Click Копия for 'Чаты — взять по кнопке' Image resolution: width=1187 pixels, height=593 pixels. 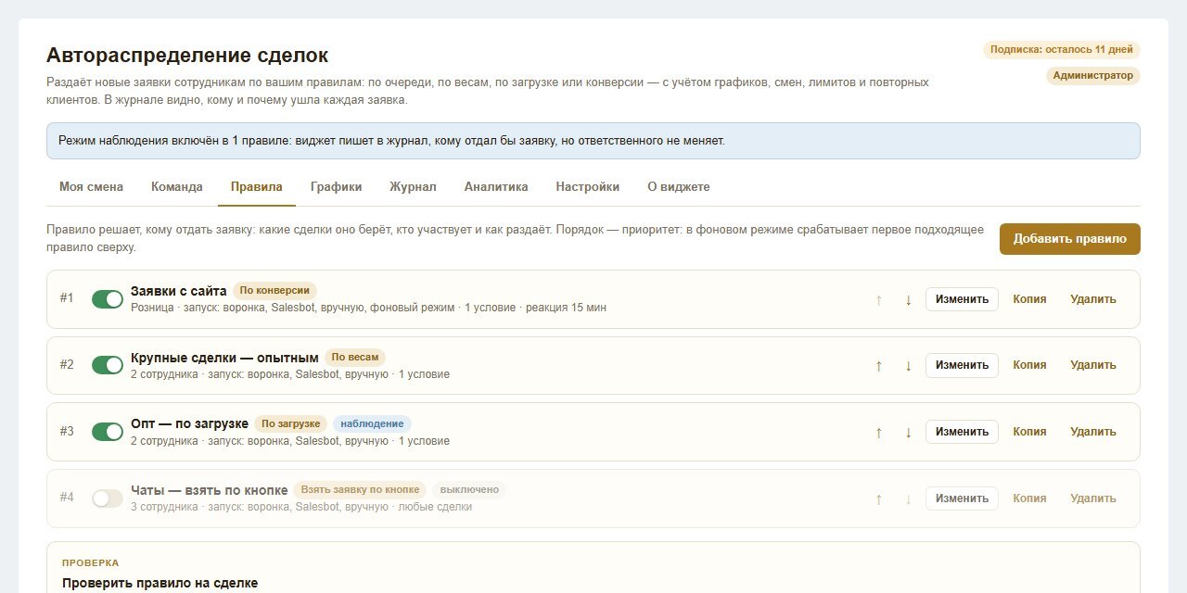1029,498
